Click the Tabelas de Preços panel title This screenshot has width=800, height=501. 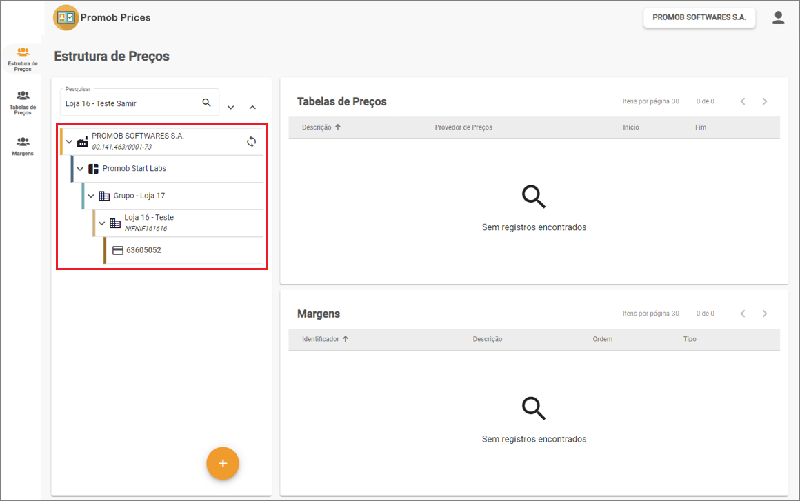[342, 101]
